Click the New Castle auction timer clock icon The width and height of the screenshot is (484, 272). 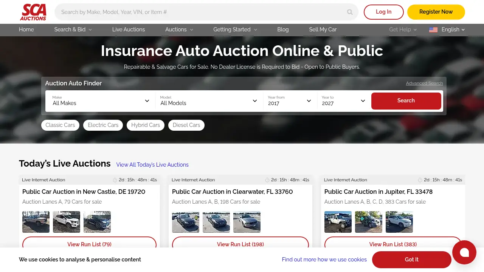[x=115, y=180]
